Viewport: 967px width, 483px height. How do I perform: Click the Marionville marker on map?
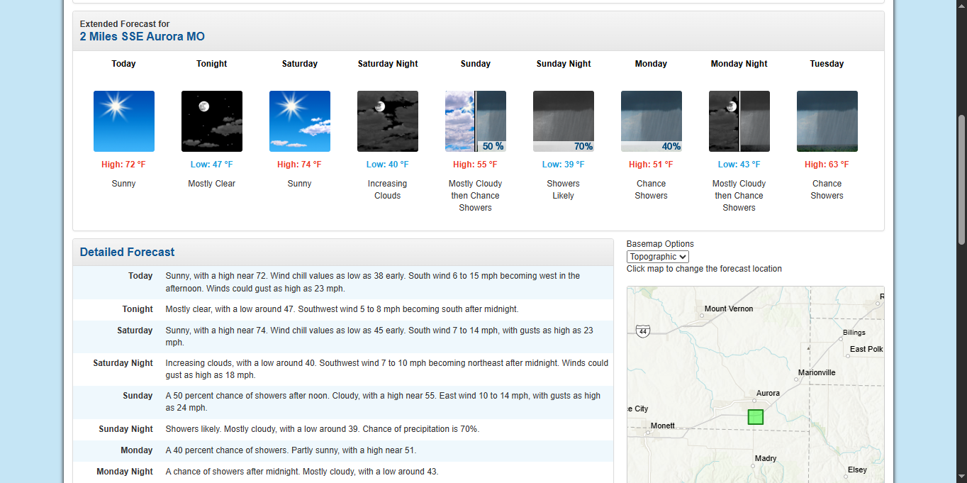(797, 379)
